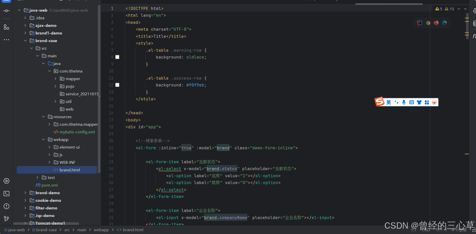
Task: Select webapp in breadcrumb bar
Action: point(101,230)
